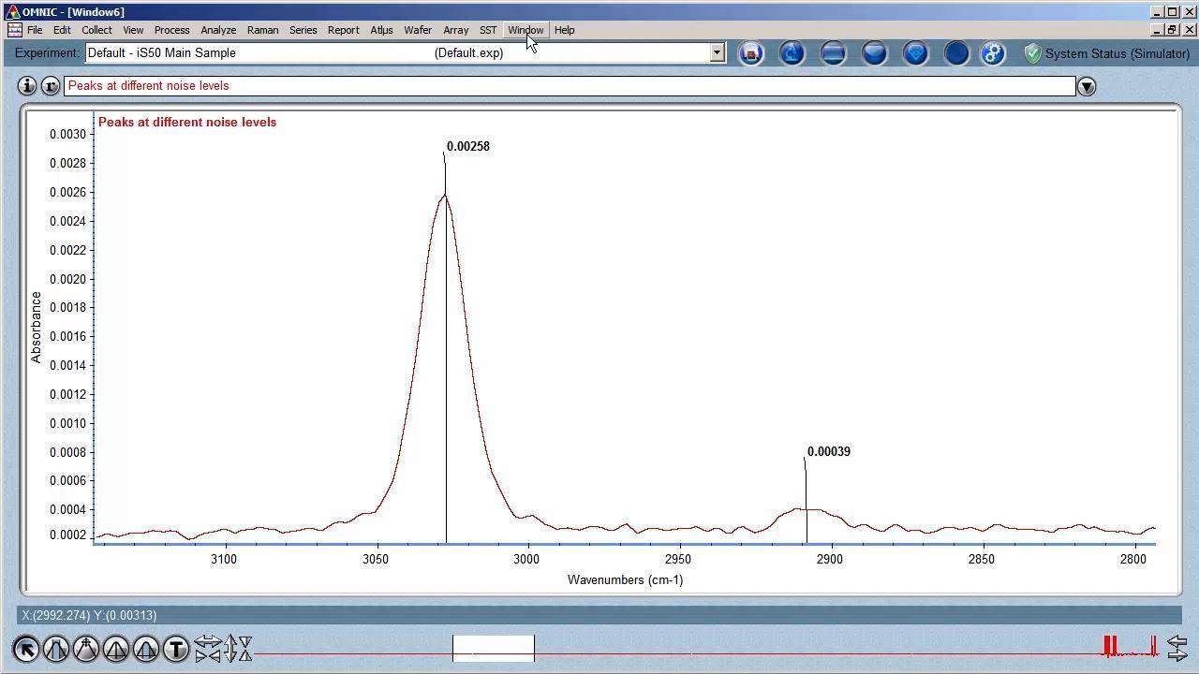Click the 0.00258 peak label
The image size is (1199, 674).
coord(467,147)
